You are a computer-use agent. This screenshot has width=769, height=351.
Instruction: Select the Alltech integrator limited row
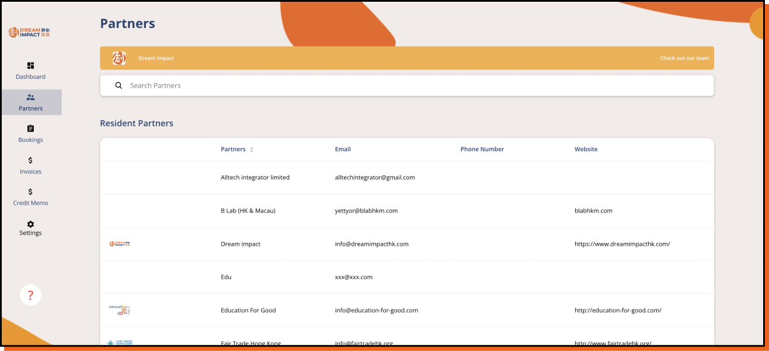pyautogui.click(x=255, y=178)
